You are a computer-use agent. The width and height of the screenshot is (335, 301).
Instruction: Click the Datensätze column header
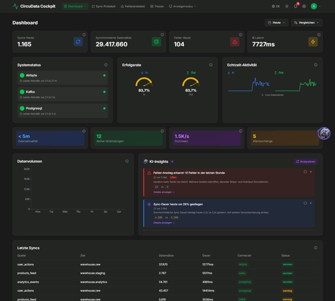point(166,255)
